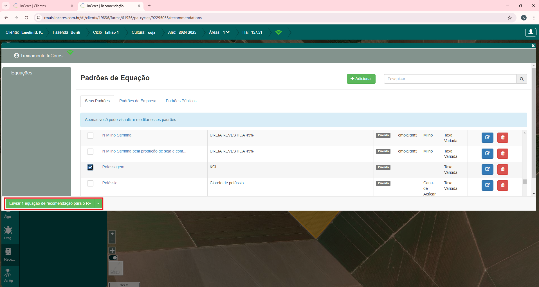539x287 pixels.
Task: Open the N Milho Safrinha link
Action: (x=117, y=135)
